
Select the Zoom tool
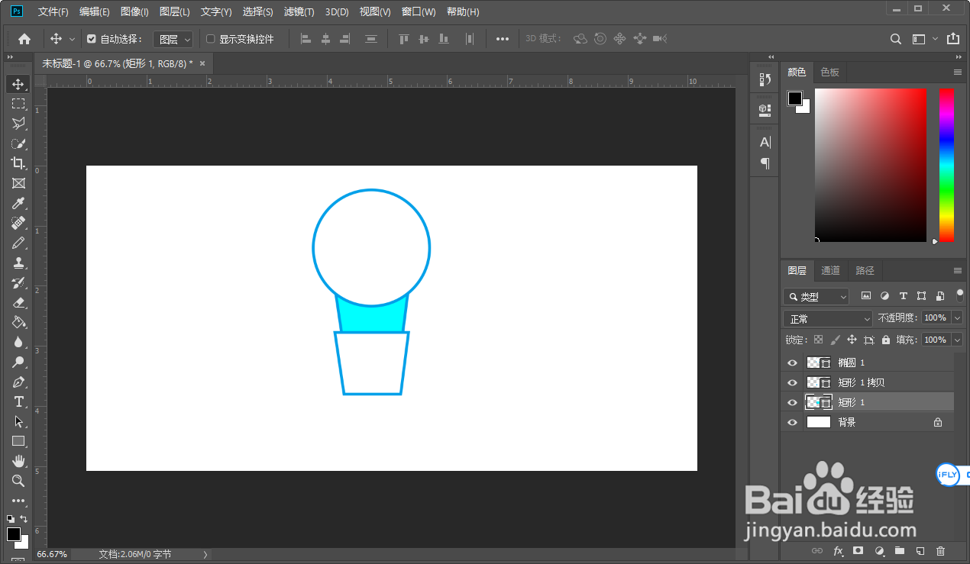tap(18, 481)
